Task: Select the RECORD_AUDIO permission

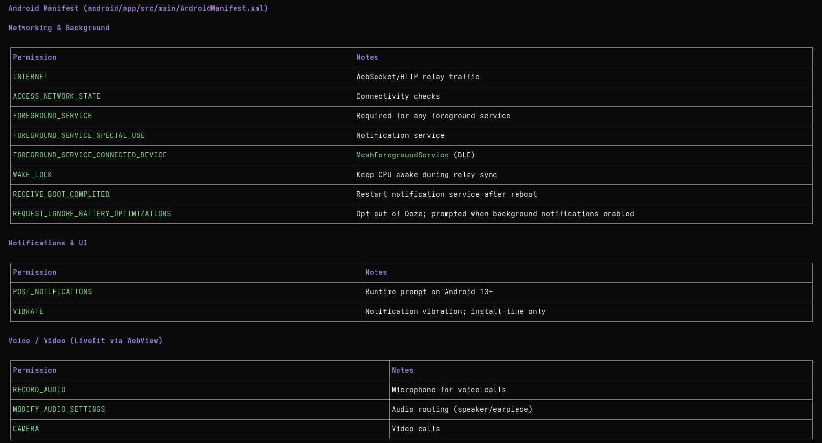Action: click(x=39, y=390)
